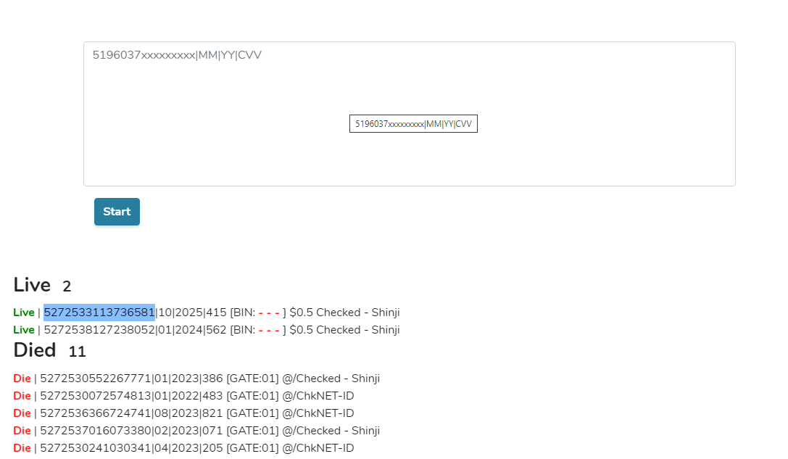
Task: Click the small placeholder tooltip box
Action: coord(413,124)
